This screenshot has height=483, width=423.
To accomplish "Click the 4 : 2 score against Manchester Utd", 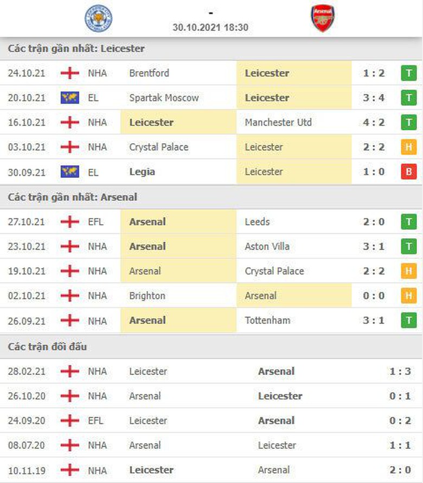I will [374, 123].
